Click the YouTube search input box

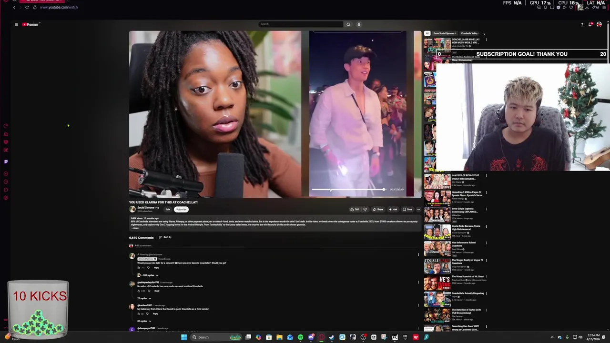click(301, 24)
